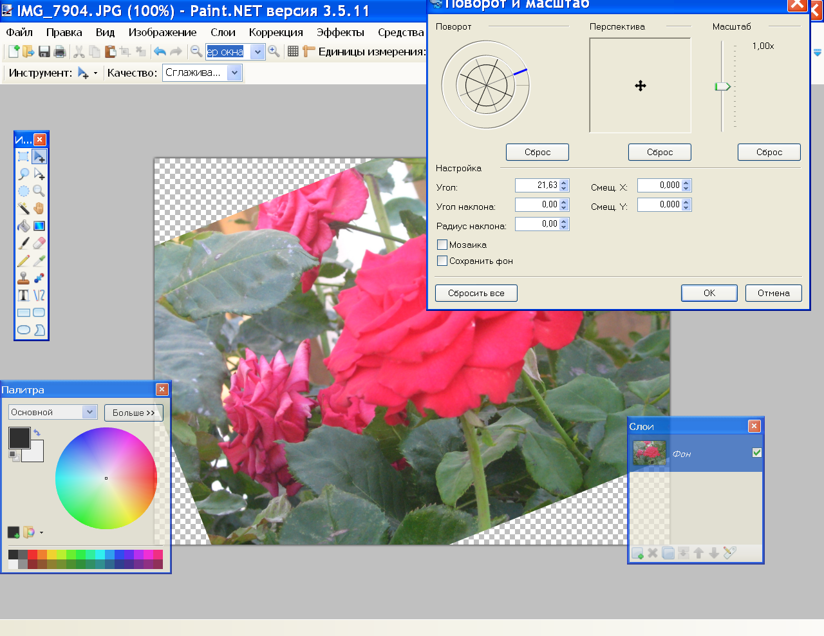Open the zoom level dropdown

257,51
